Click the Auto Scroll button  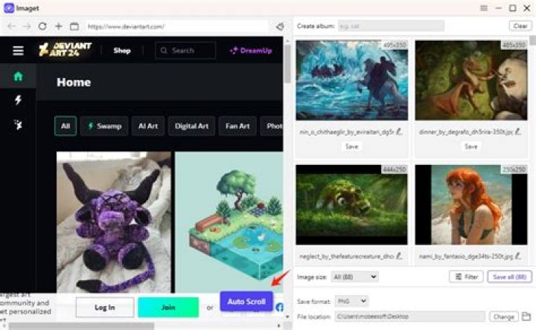tap(246, 301)
